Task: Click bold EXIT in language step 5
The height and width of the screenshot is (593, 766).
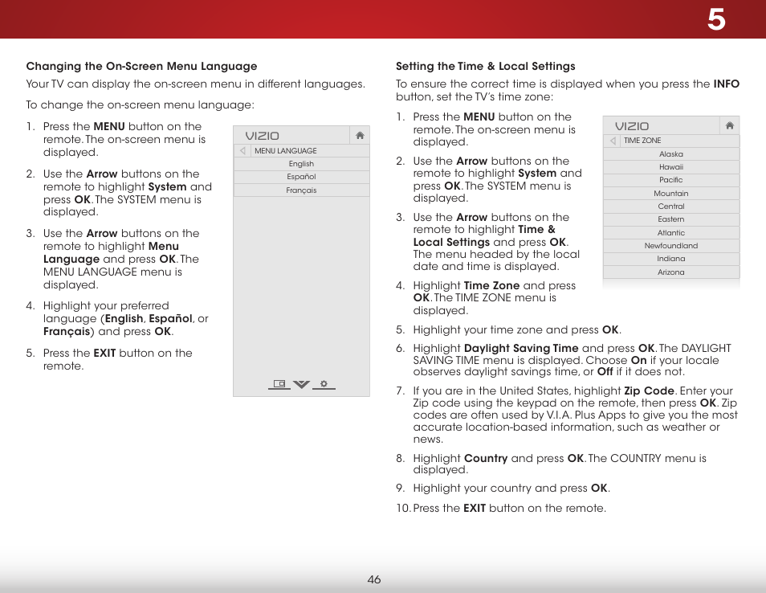Action: click(104, 353)
